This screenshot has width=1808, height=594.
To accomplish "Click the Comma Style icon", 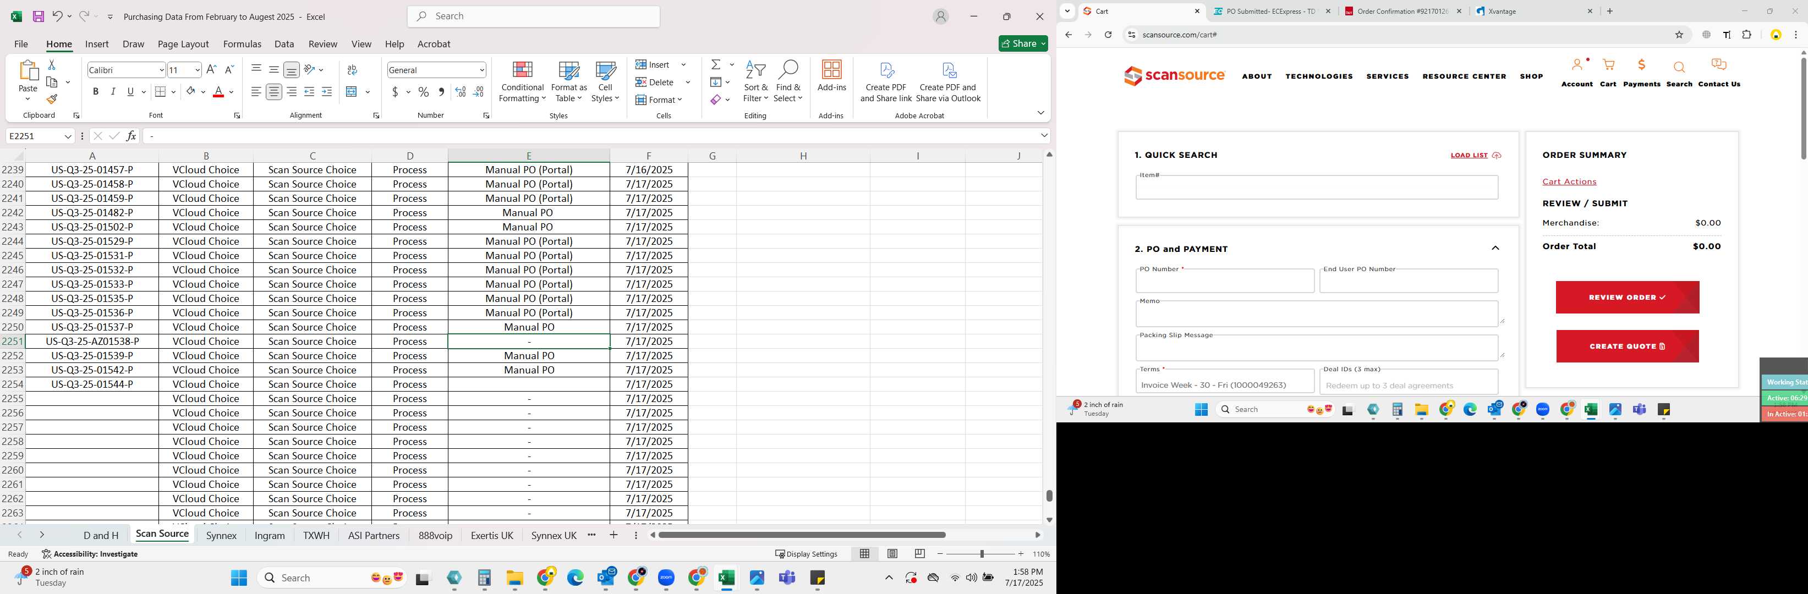I will tap(441, 92).
